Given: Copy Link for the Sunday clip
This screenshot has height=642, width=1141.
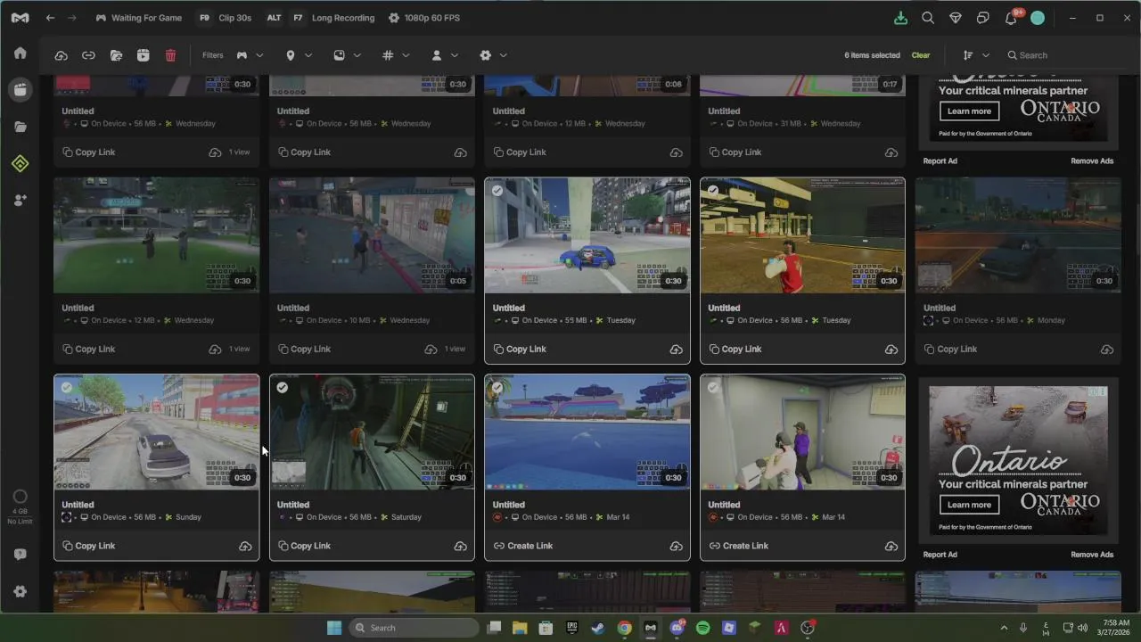Looking at the screenshot, I should [x=89, y=546].
